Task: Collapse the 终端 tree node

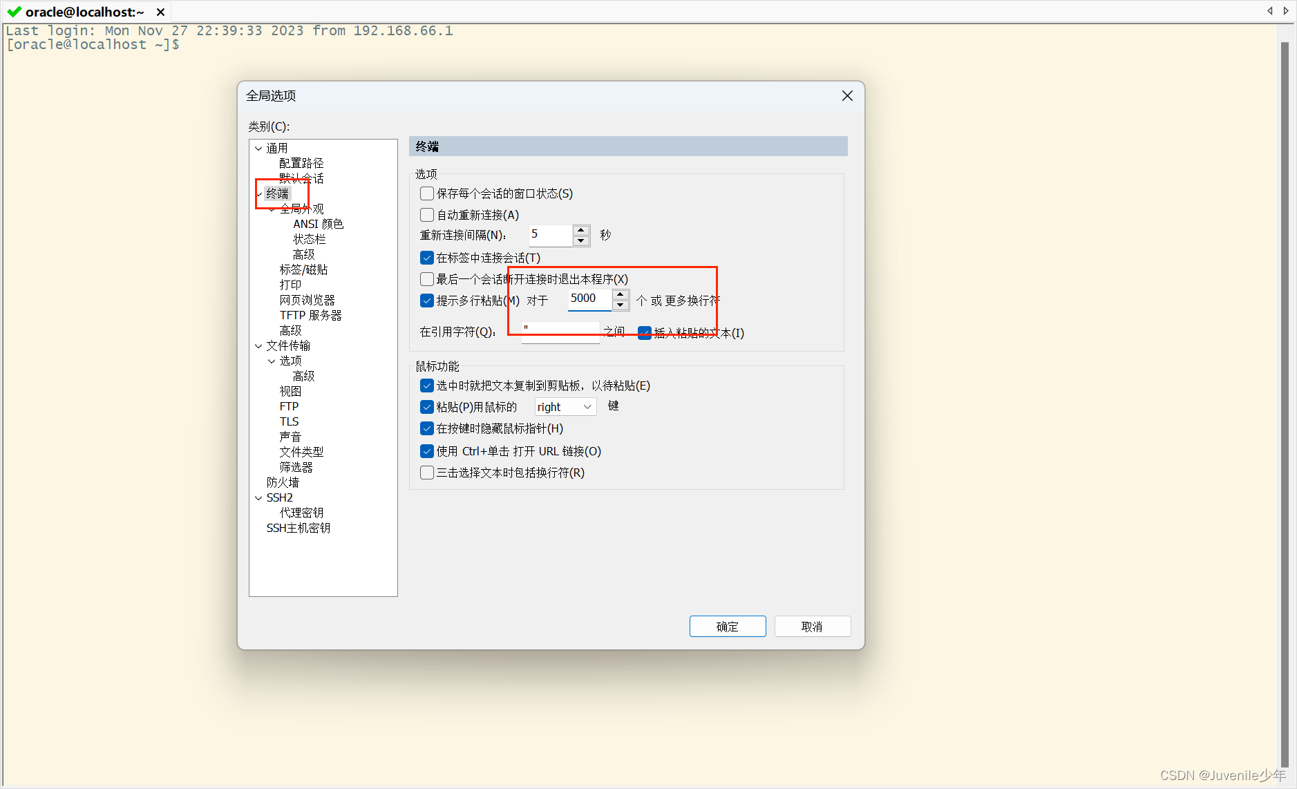Action: 259,194
